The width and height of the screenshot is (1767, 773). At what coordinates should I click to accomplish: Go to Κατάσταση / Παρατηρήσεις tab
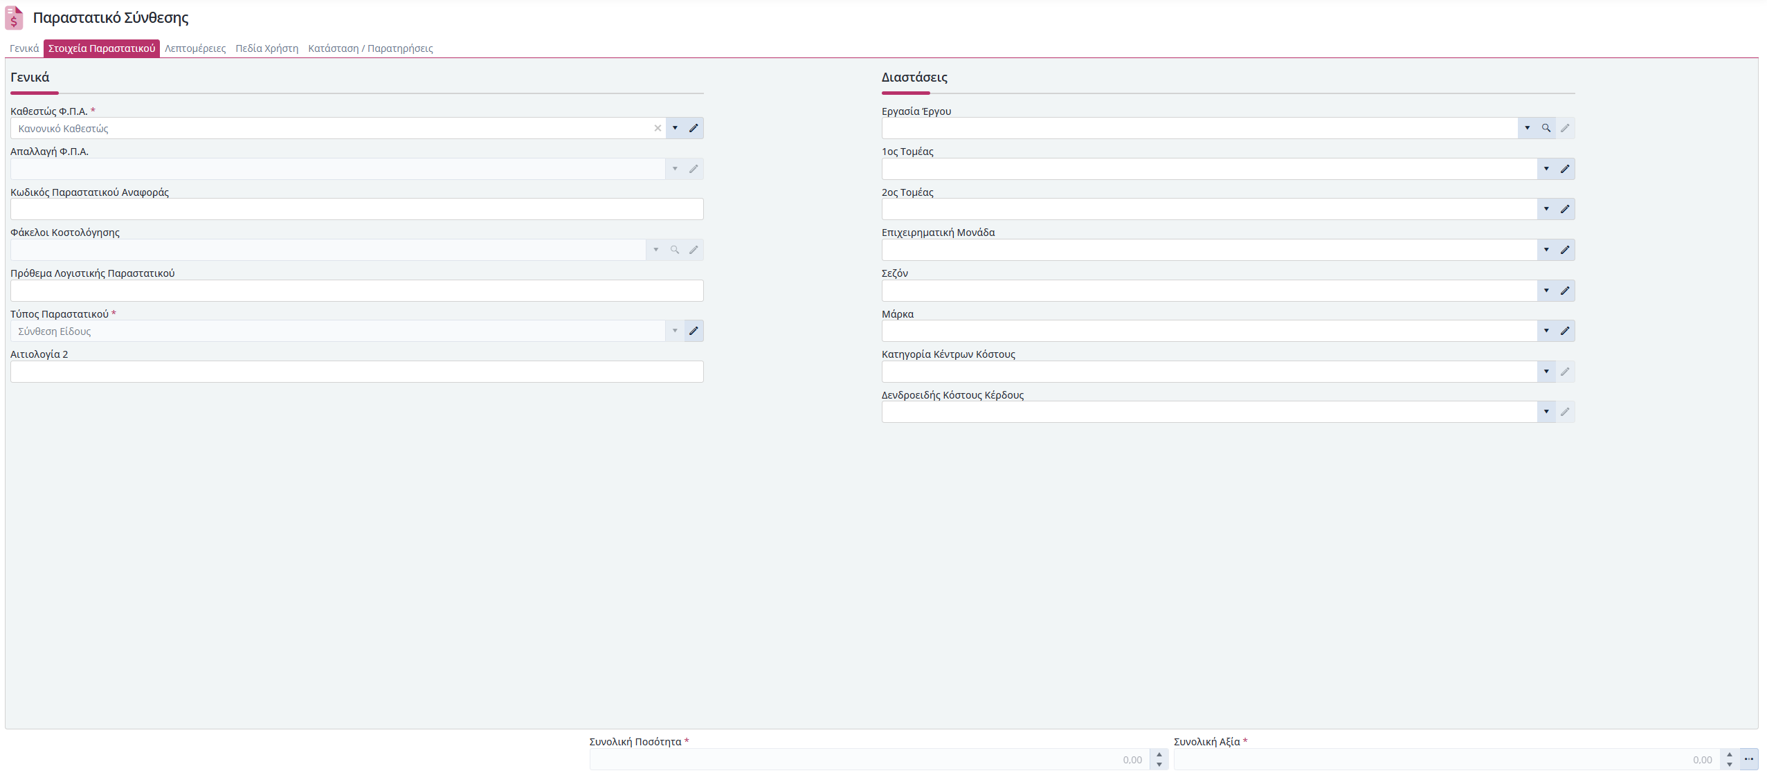(370, 48)
